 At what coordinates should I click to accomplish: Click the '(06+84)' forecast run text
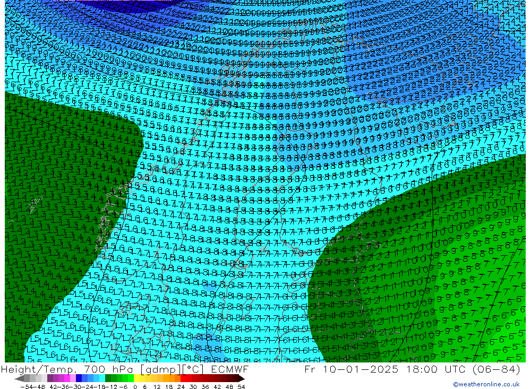point(496,369)
